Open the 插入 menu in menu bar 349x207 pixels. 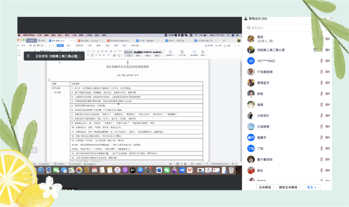coord(60,35)
